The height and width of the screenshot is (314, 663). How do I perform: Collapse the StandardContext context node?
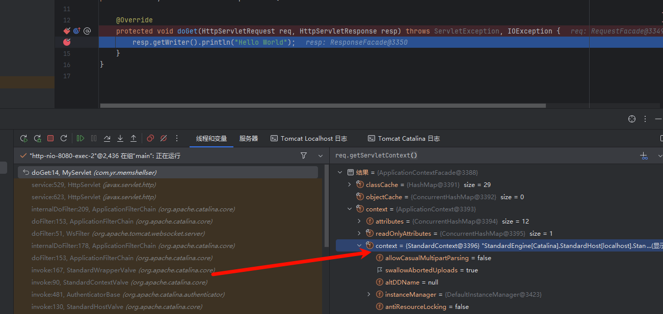click(359, 246)
